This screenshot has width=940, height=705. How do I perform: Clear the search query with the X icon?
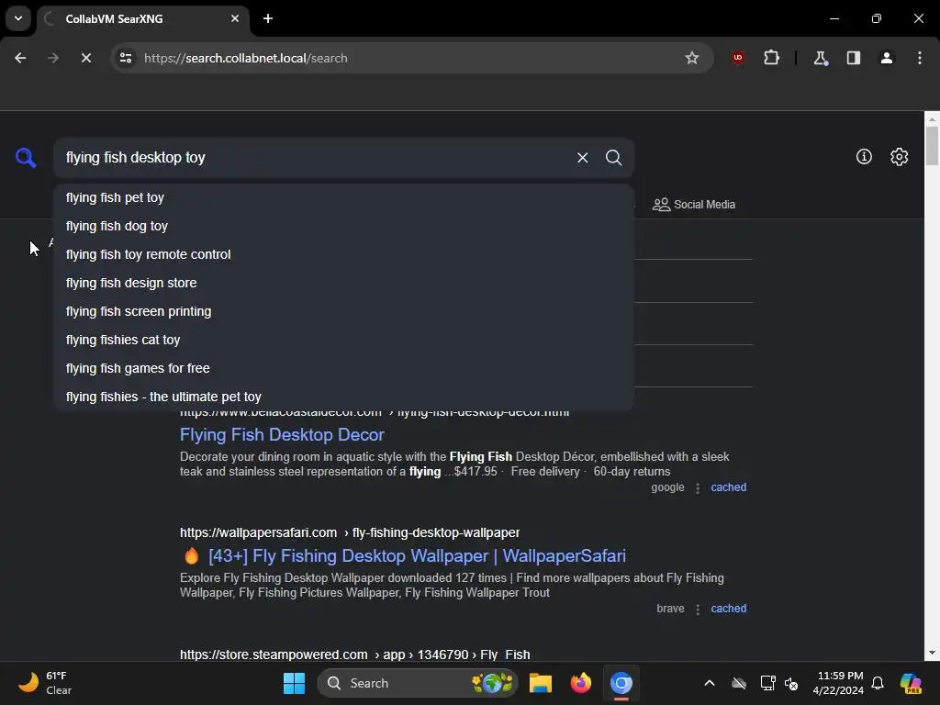click(582, 158)
